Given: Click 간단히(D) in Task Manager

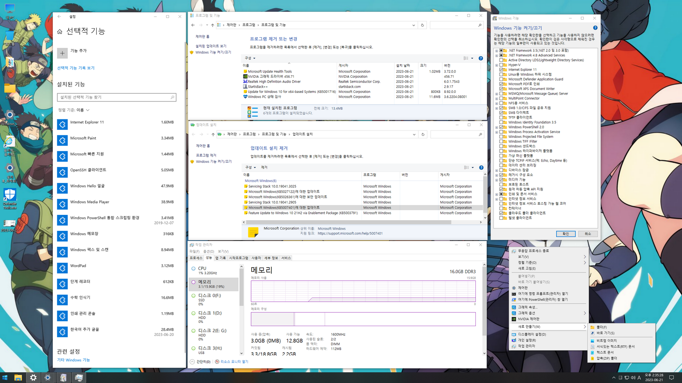Looking at the screenshot, I should (x=200, y=362).
